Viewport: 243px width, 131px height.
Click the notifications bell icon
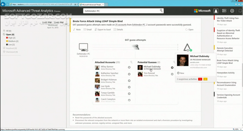(x=240, y=11)
